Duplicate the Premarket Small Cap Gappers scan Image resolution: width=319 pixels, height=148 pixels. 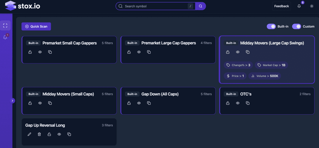coord(50,52)
